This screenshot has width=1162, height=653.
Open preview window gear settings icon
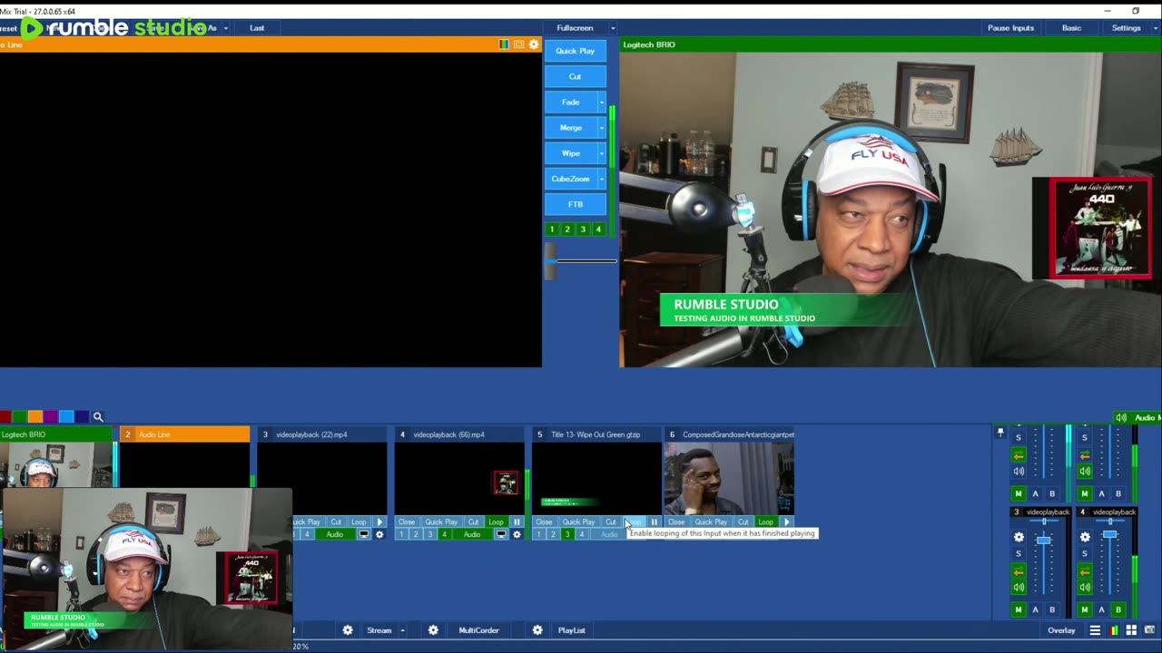(534, 44)
